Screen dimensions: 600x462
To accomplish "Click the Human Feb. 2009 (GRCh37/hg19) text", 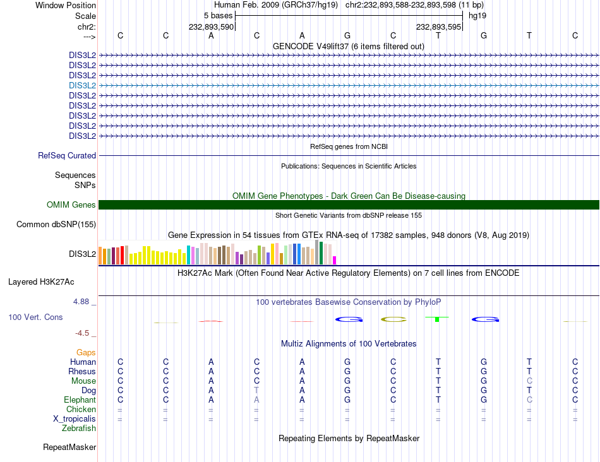I will pos(276,5).
